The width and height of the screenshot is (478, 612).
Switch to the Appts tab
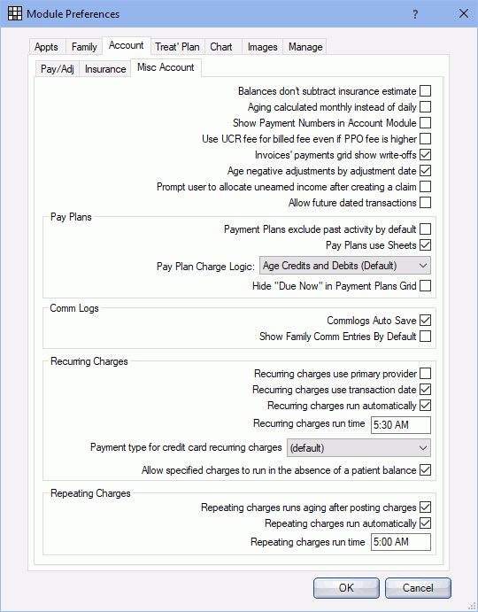pos(46,47)
